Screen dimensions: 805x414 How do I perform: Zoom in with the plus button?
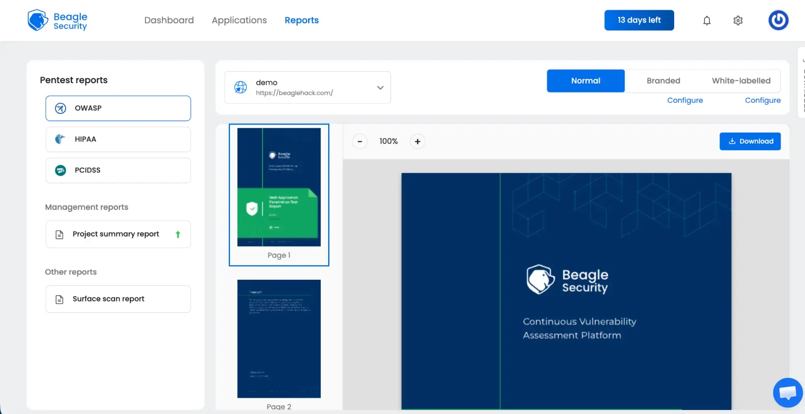tap(417, 141)
